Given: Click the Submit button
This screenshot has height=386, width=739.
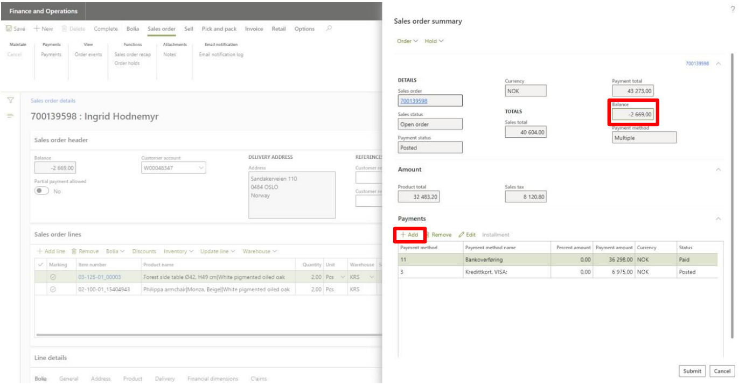Looking at the screenshot, I should pos(692,371).
